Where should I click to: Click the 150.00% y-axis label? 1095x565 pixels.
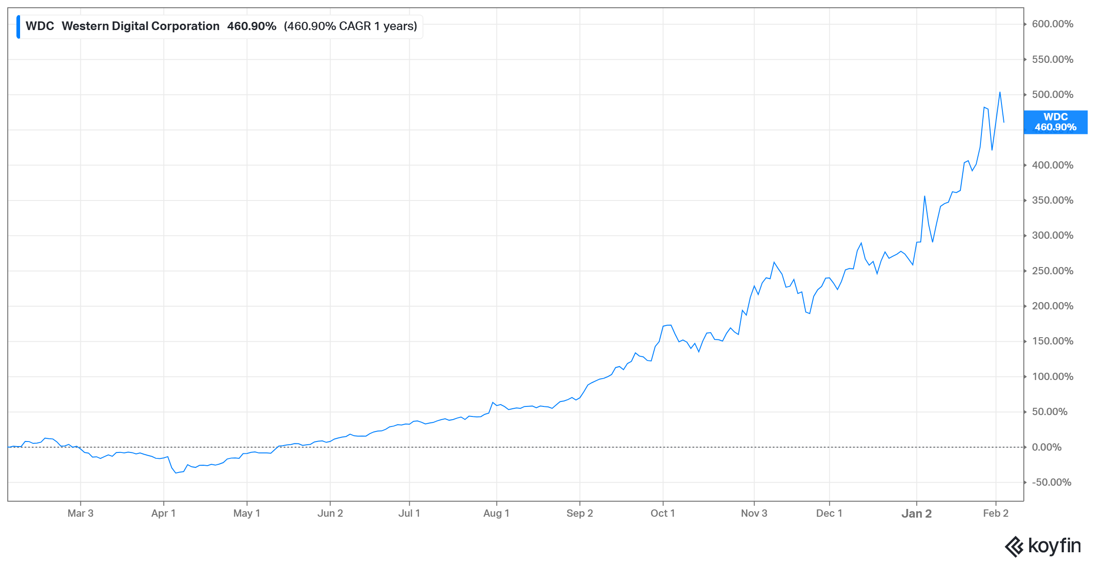pos(1053,341)
